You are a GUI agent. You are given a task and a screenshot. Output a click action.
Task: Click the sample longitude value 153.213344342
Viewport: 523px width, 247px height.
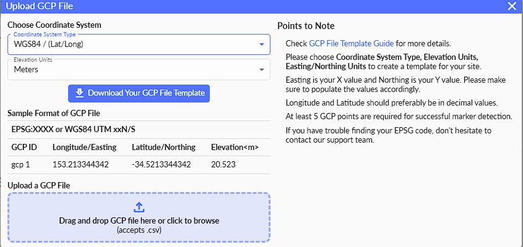pyautogui.click(x=81, y=165)
